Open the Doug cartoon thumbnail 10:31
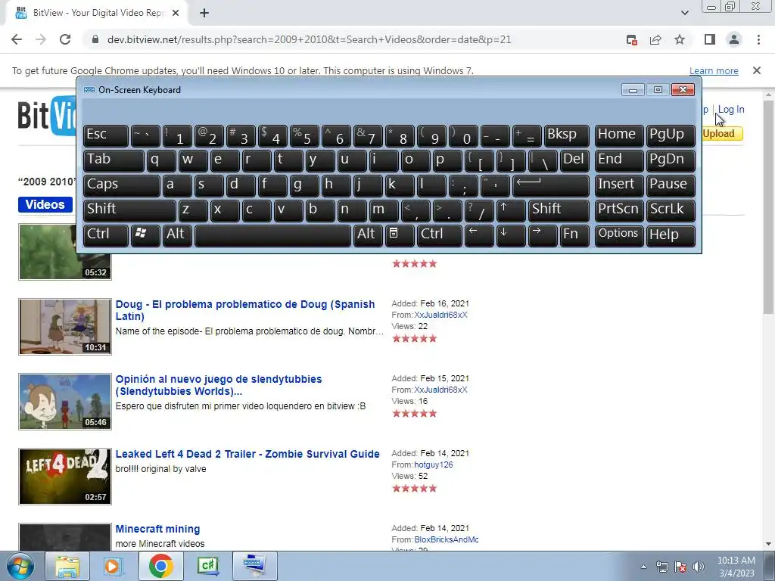Image resolution: width=775 pixels, height=581 pixels. tap(65, 327)
